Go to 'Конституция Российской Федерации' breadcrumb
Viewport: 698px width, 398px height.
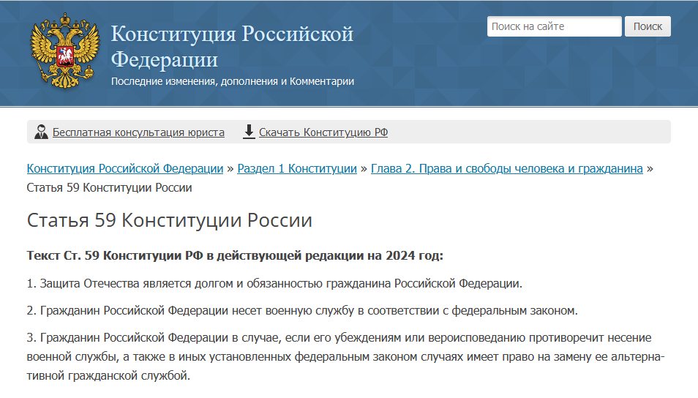125,169
